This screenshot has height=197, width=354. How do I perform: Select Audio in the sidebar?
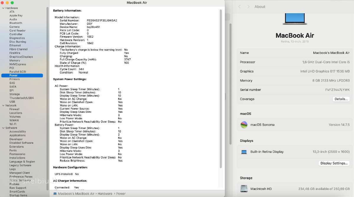(x=13, y=19)
